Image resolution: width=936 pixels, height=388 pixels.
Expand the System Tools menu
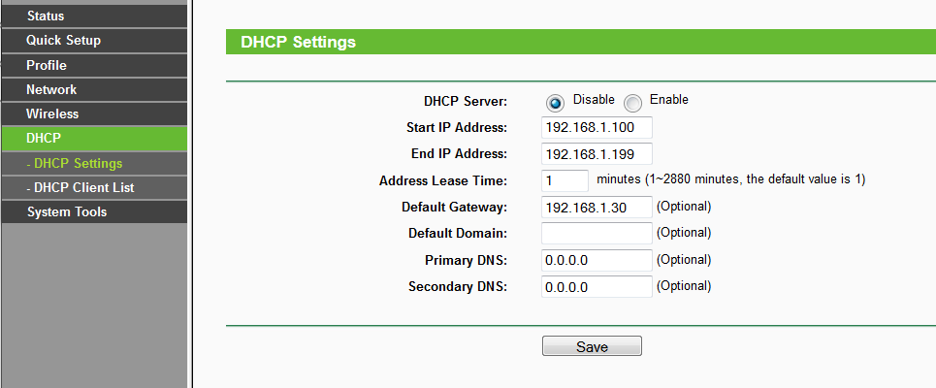coord(94,211)
